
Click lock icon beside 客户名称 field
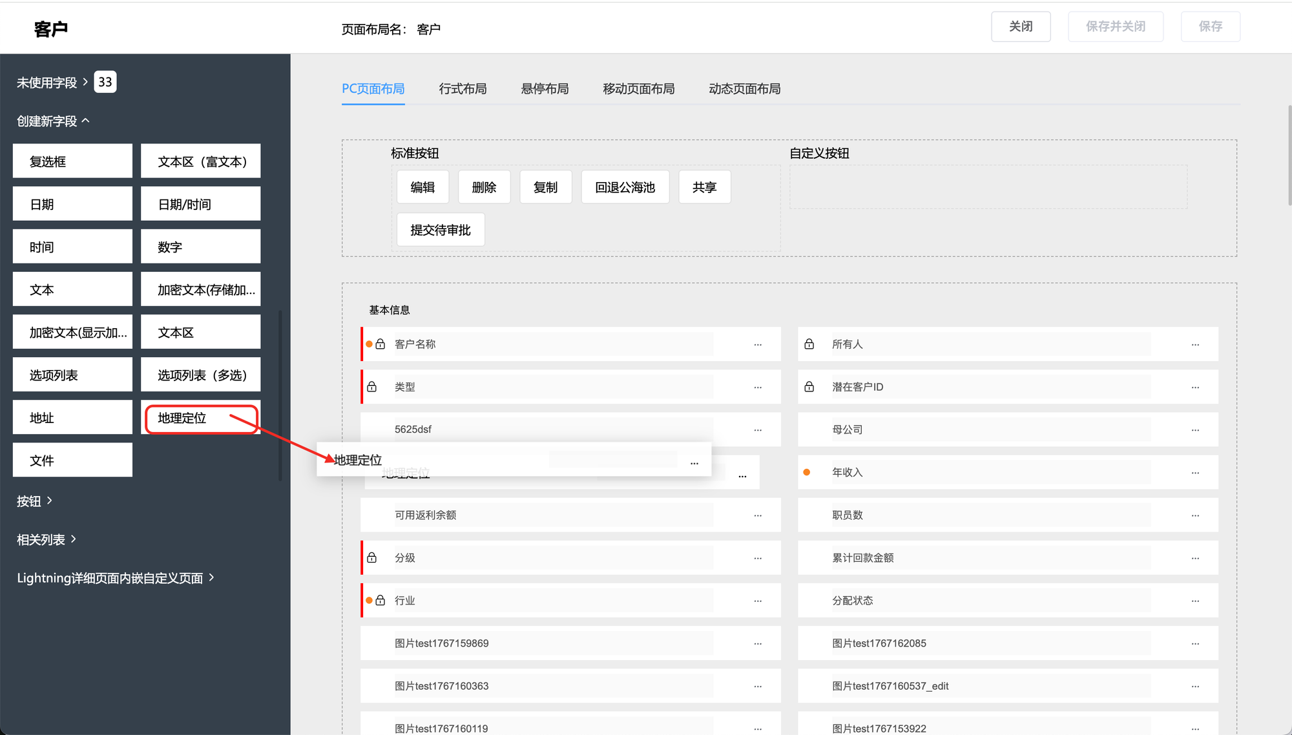pos(380,344)
